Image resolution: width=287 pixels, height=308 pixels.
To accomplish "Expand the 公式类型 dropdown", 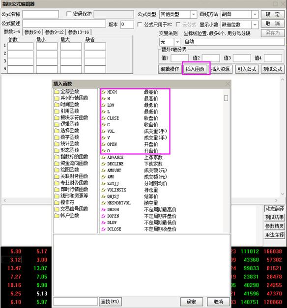I will coord(194,14).
